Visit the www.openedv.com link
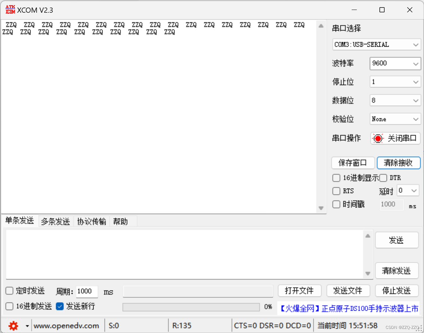The image size is (424, 333). point(67,325)
